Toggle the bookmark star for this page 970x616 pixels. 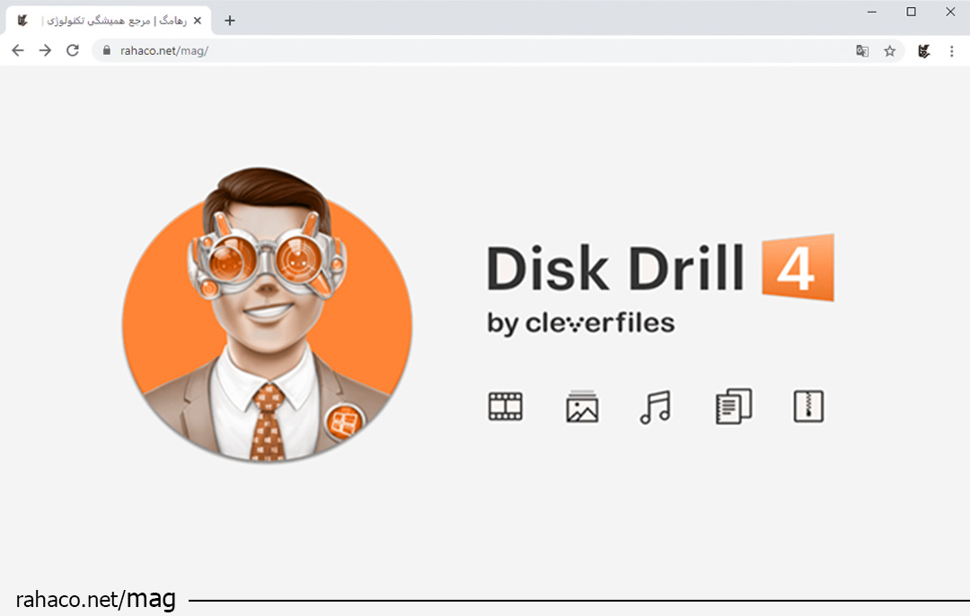point(889,51)
